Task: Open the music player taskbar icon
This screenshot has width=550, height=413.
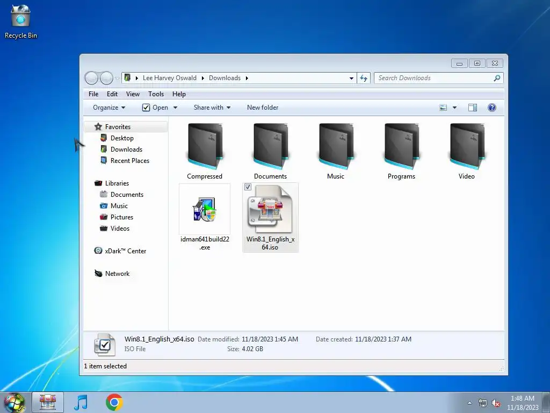Action: (81, 402)
